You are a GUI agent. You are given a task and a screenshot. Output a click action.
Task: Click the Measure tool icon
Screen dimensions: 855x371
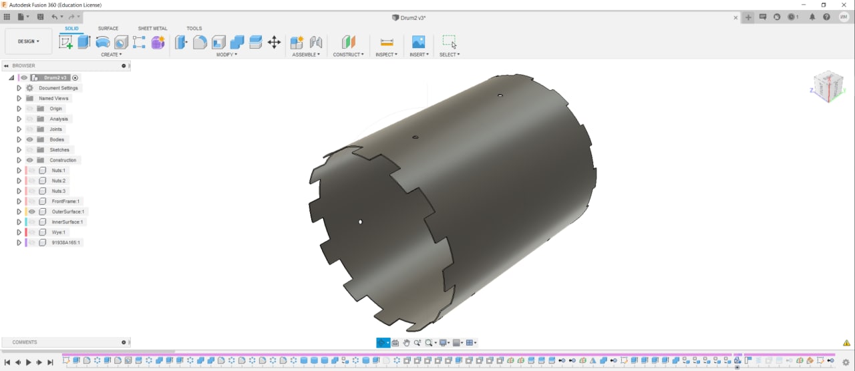coord(387,42)
